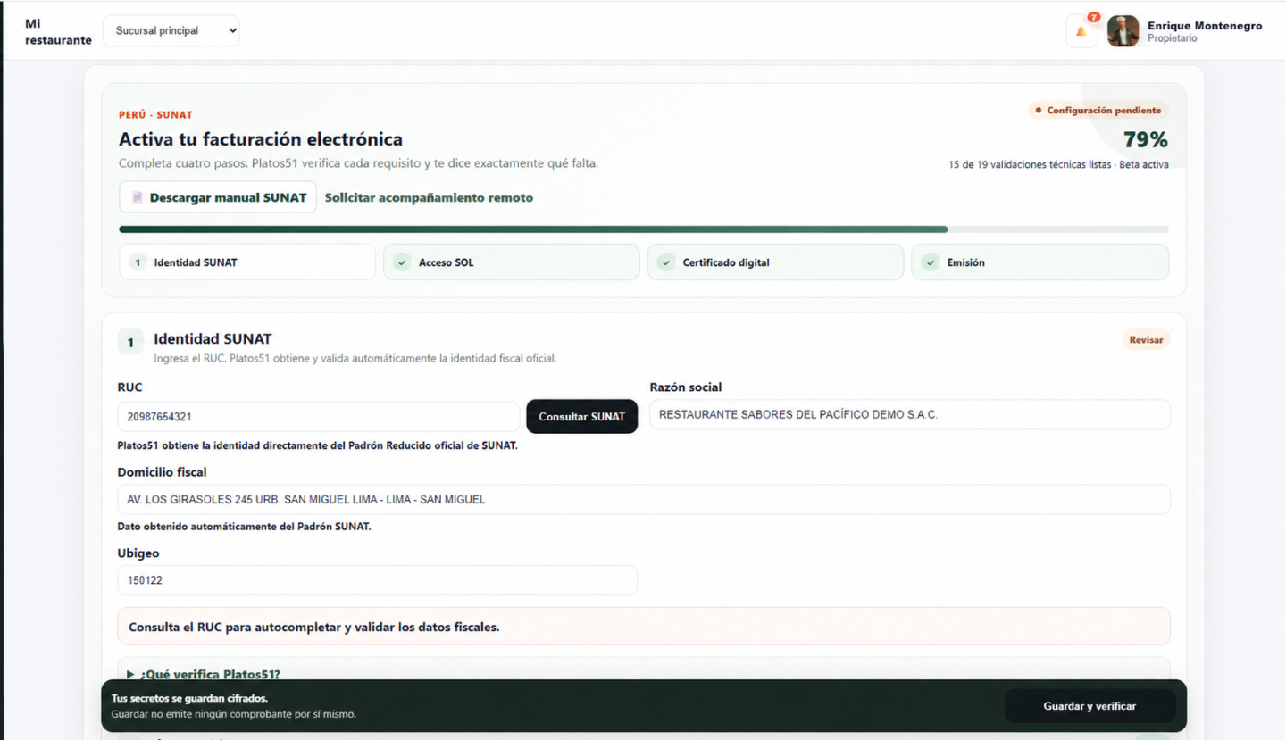Click the Mi restaurante logo text
The height and width of the screenshot is (740, 1286).
tap(58, 32)
